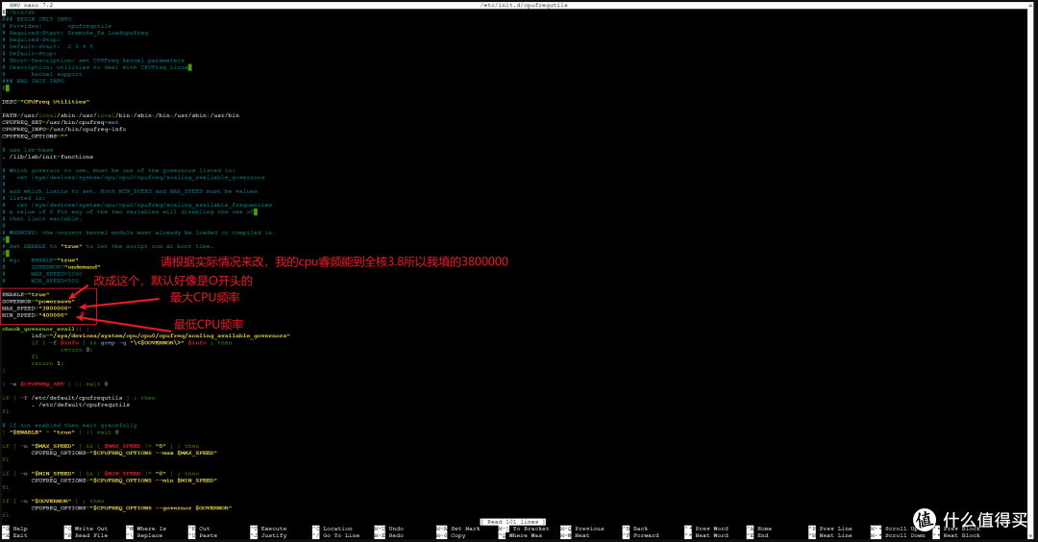Image resolution: width=1038 pixels, height=542 pixels.
Task: Click the Undo shortcut in footer
Action: (x=395, y=529)
